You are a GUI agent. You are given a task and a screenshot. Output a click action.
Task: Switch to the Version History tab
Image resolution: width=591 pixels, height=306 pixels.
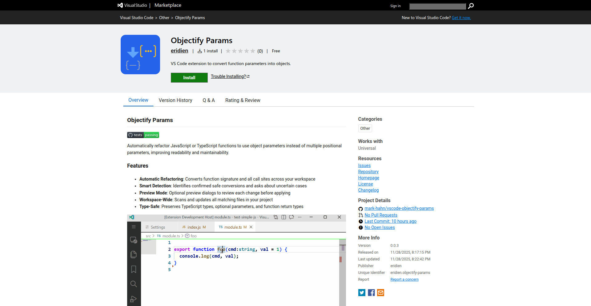[x=175, y=100]
